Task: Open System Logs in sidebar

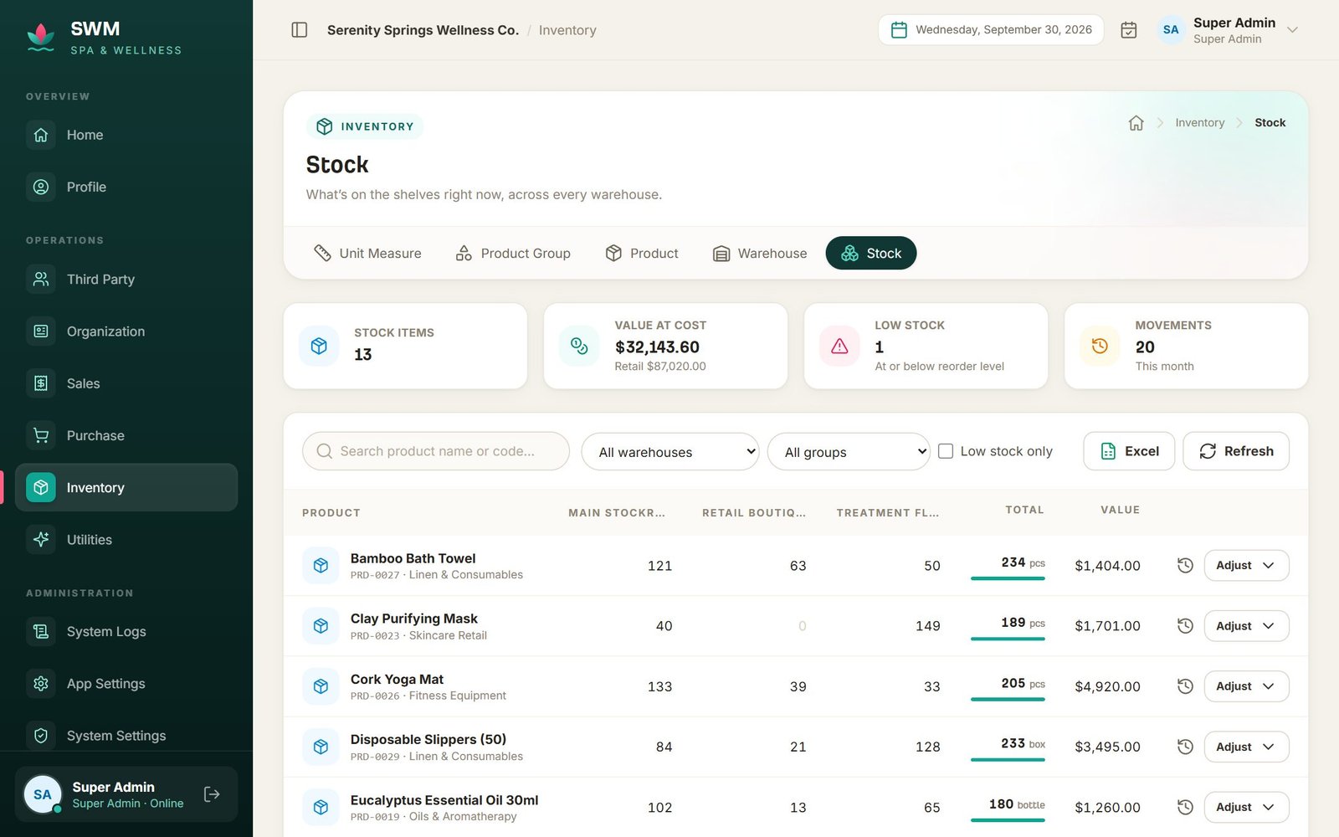Action: pyautogui.click(x=126, y=631)
